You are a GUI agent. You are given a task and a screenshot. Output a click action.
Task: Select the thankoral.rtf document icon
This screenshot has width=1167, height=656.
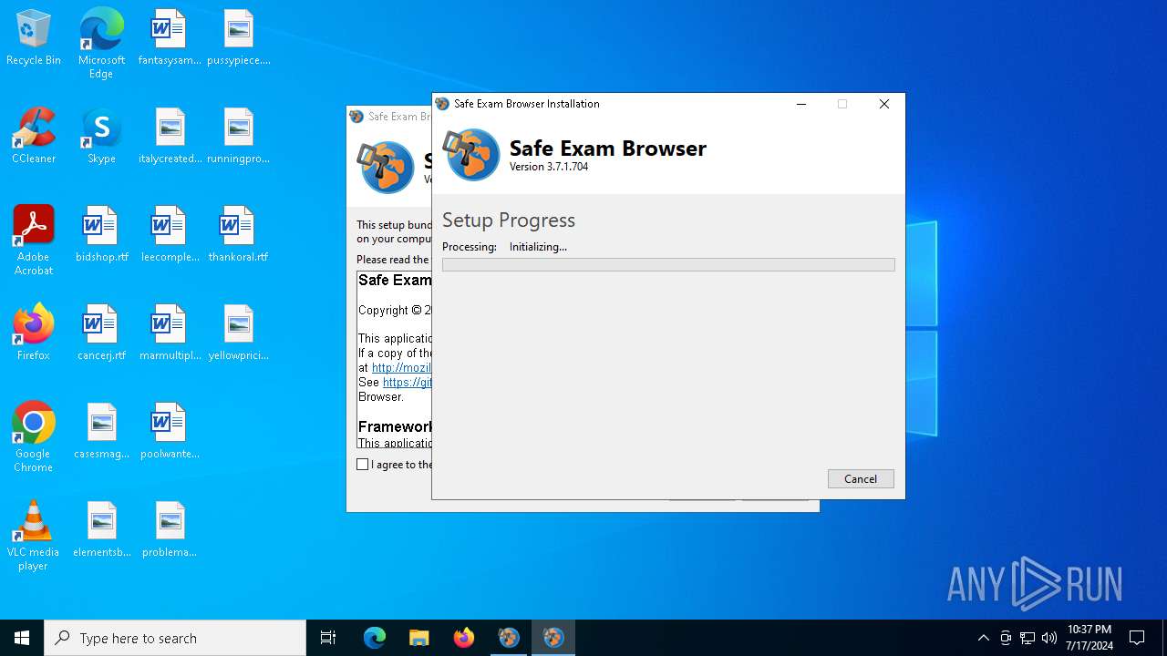coord(238,235)
